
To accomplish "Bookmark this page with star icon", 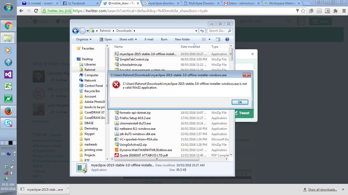I will tap(303, 11).
